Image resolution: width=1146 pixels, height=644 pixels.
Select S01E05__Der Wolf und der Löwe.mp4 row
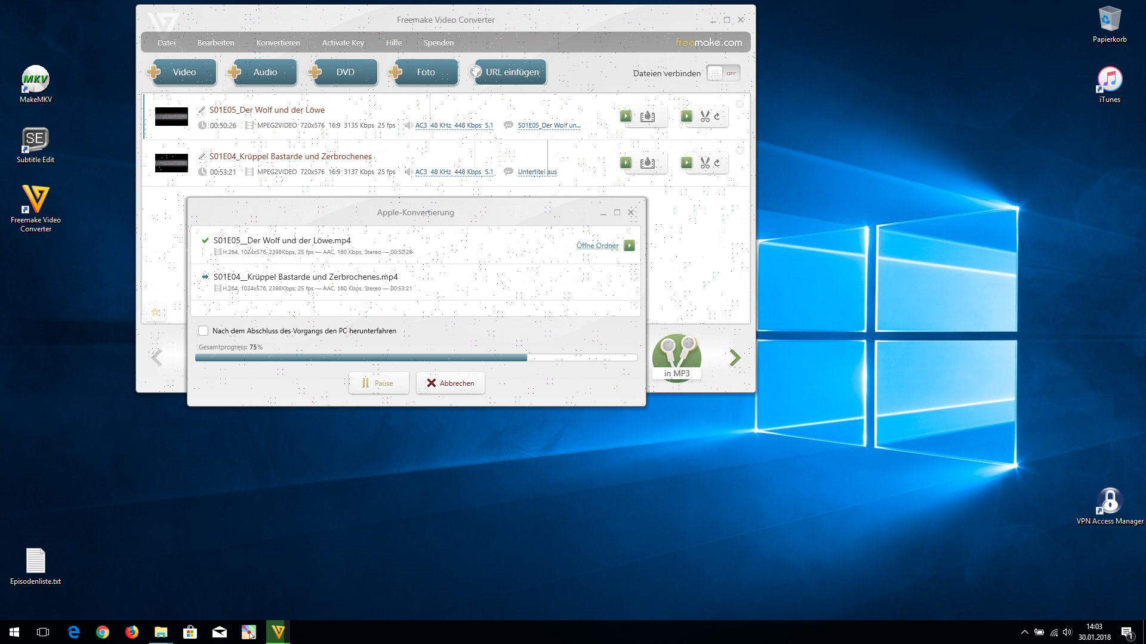pos(415,245)
